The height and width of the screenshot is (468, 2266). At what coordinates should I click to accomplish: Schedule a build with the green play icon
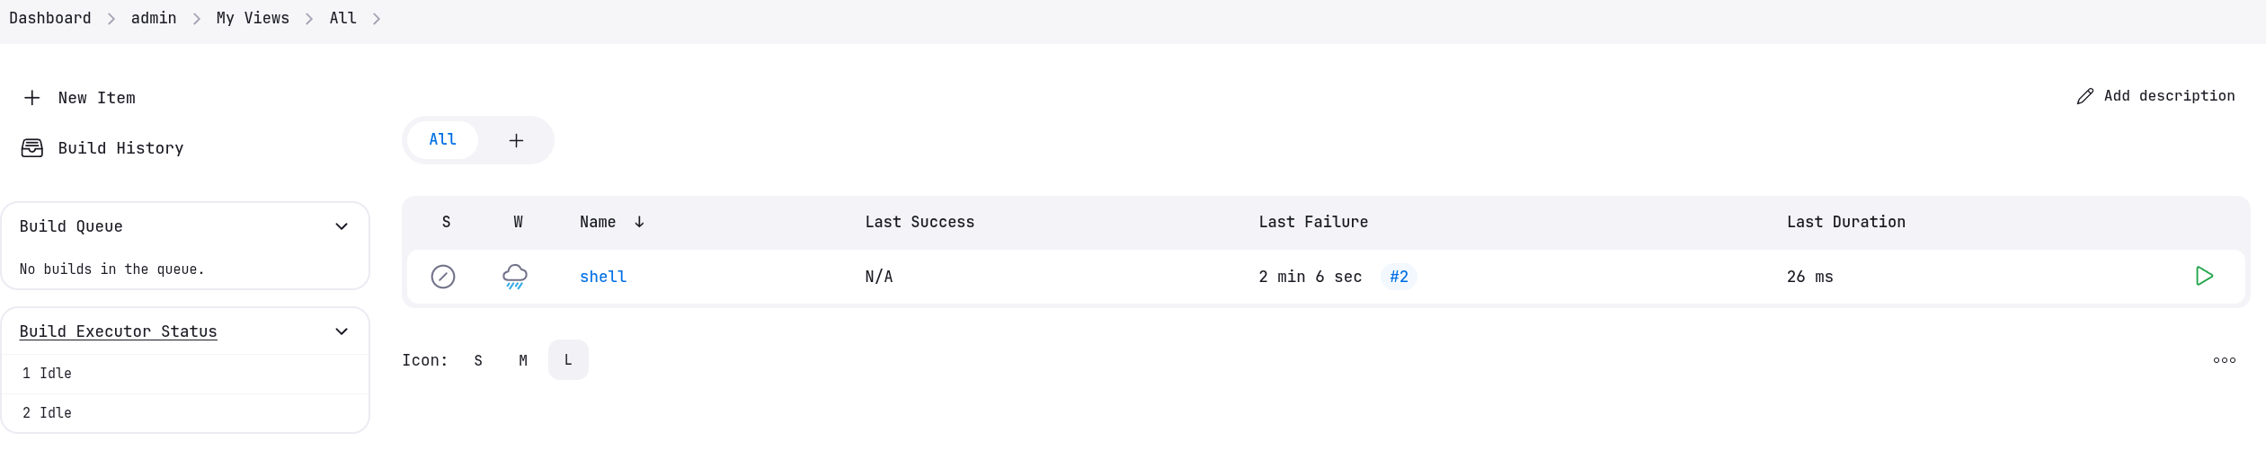pos(2204,277)
